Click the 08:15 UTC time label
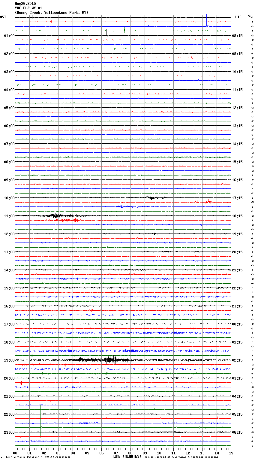 point(237,36)
